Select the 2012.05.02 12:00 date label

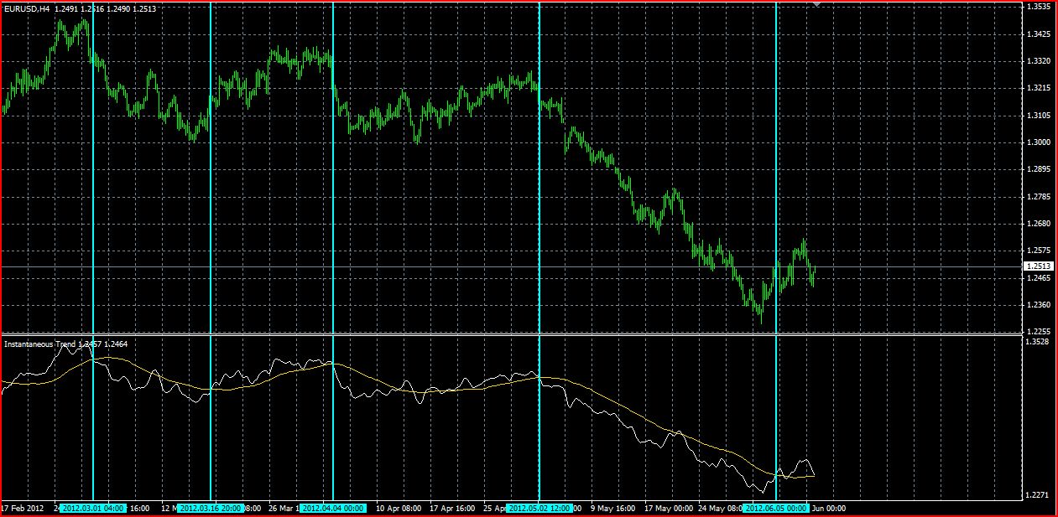click(539, 508)
